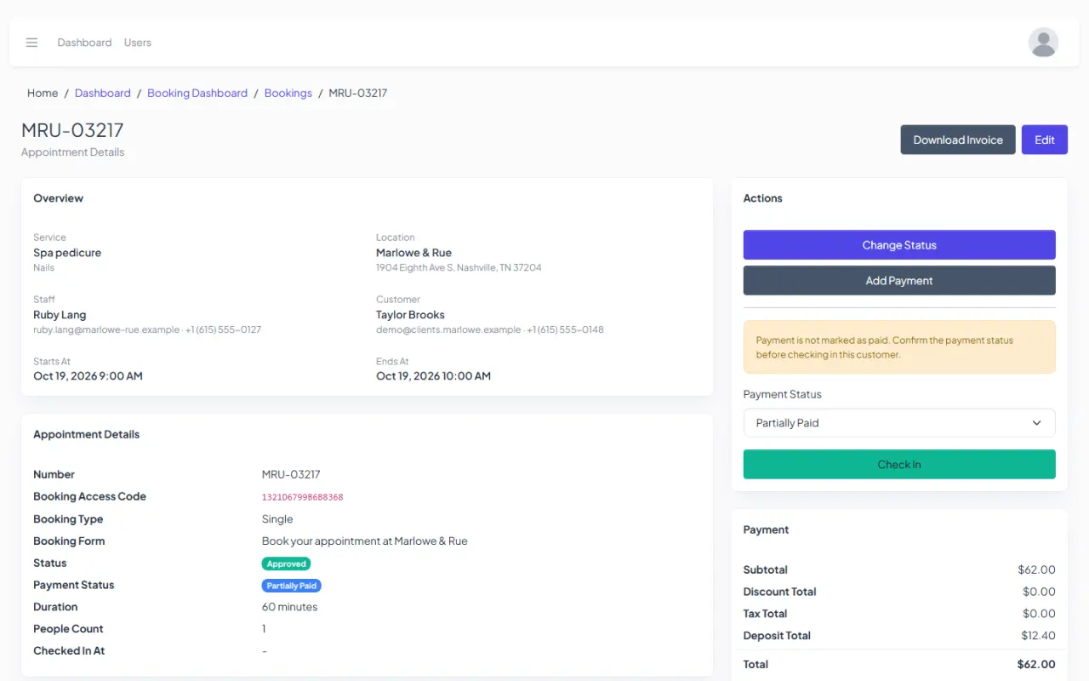Return to Bookings breadcrumb link
This screenshot has height=681, width=1089.
(x=288, y=93)
